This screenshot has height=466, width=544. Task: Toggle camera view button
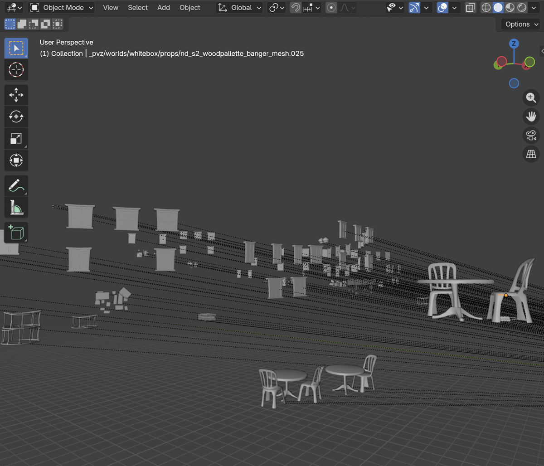[531, 135]
